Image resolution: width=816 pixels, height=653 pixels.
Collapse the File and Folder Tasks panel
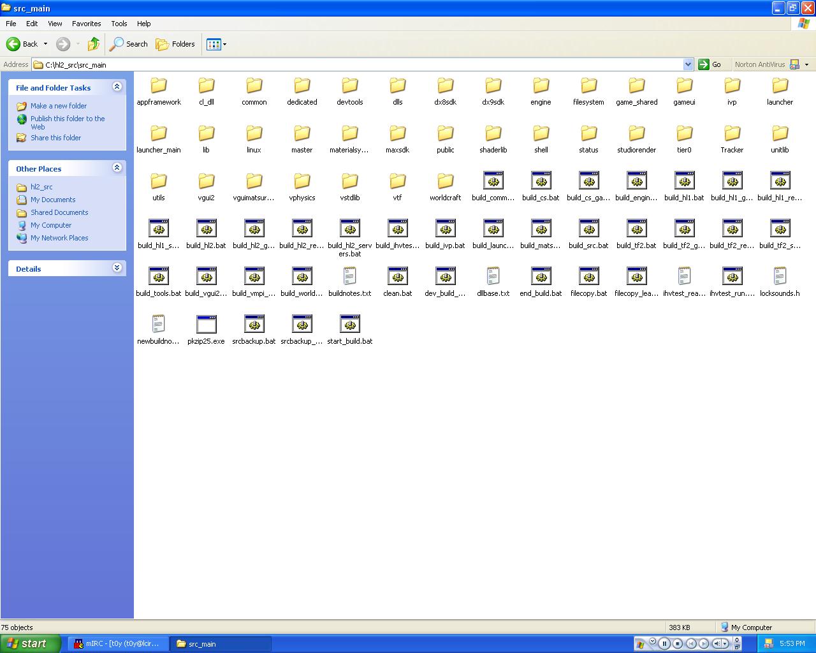pos(117,87)
